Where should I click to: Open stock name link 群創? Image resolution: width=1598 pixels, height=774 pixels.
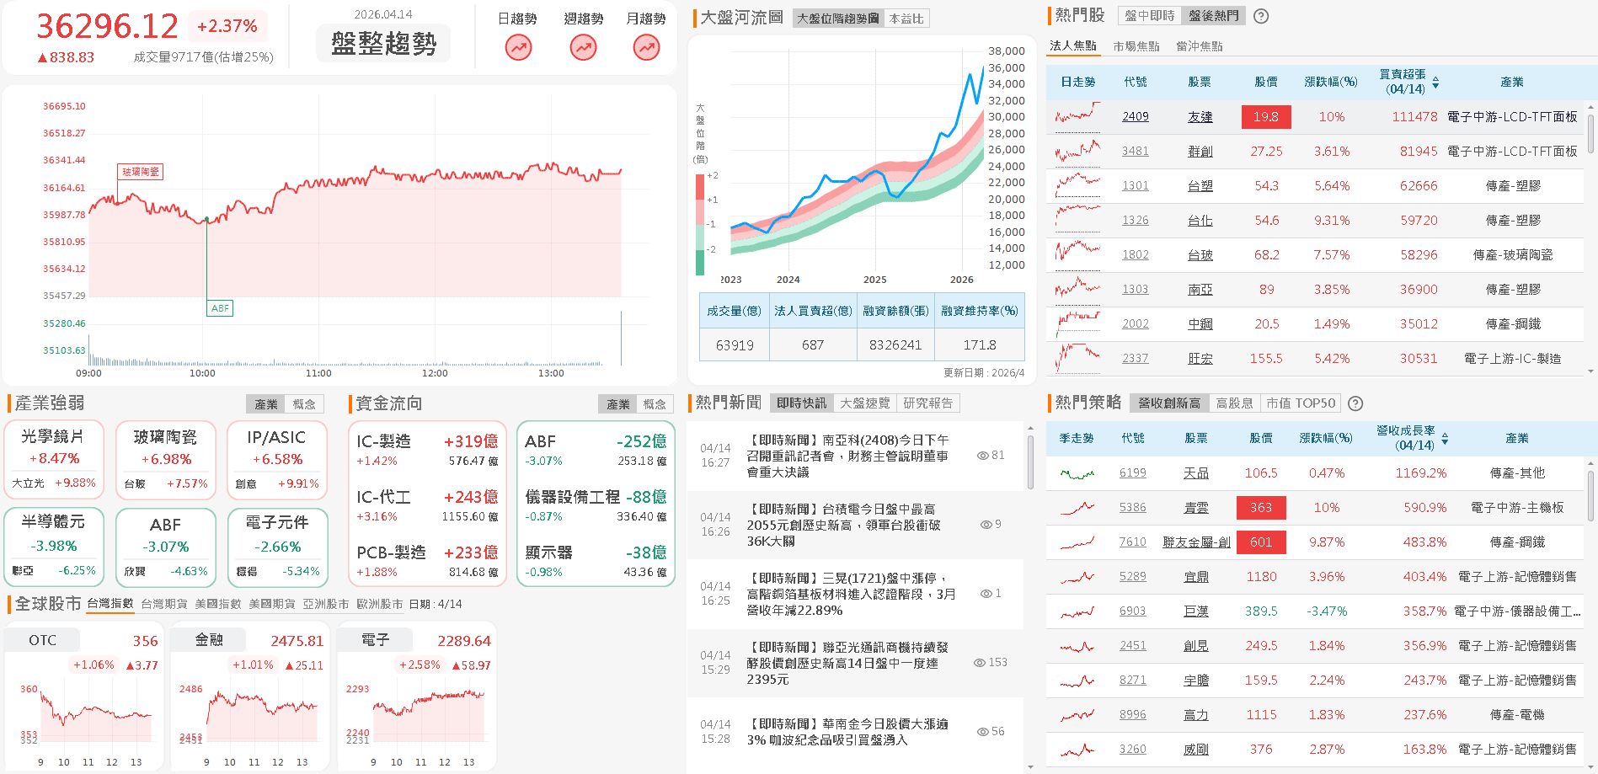(x=1200, y=152)
